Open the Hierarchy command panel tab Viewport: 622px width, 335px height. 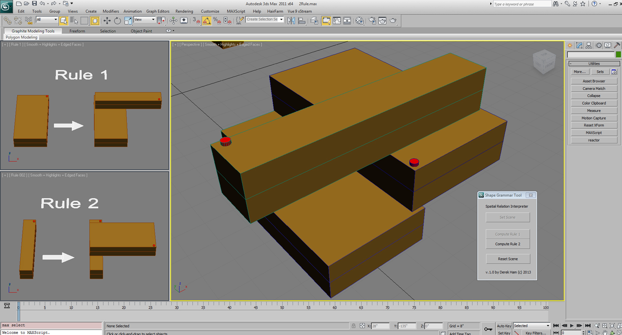[x=589, y=46]
